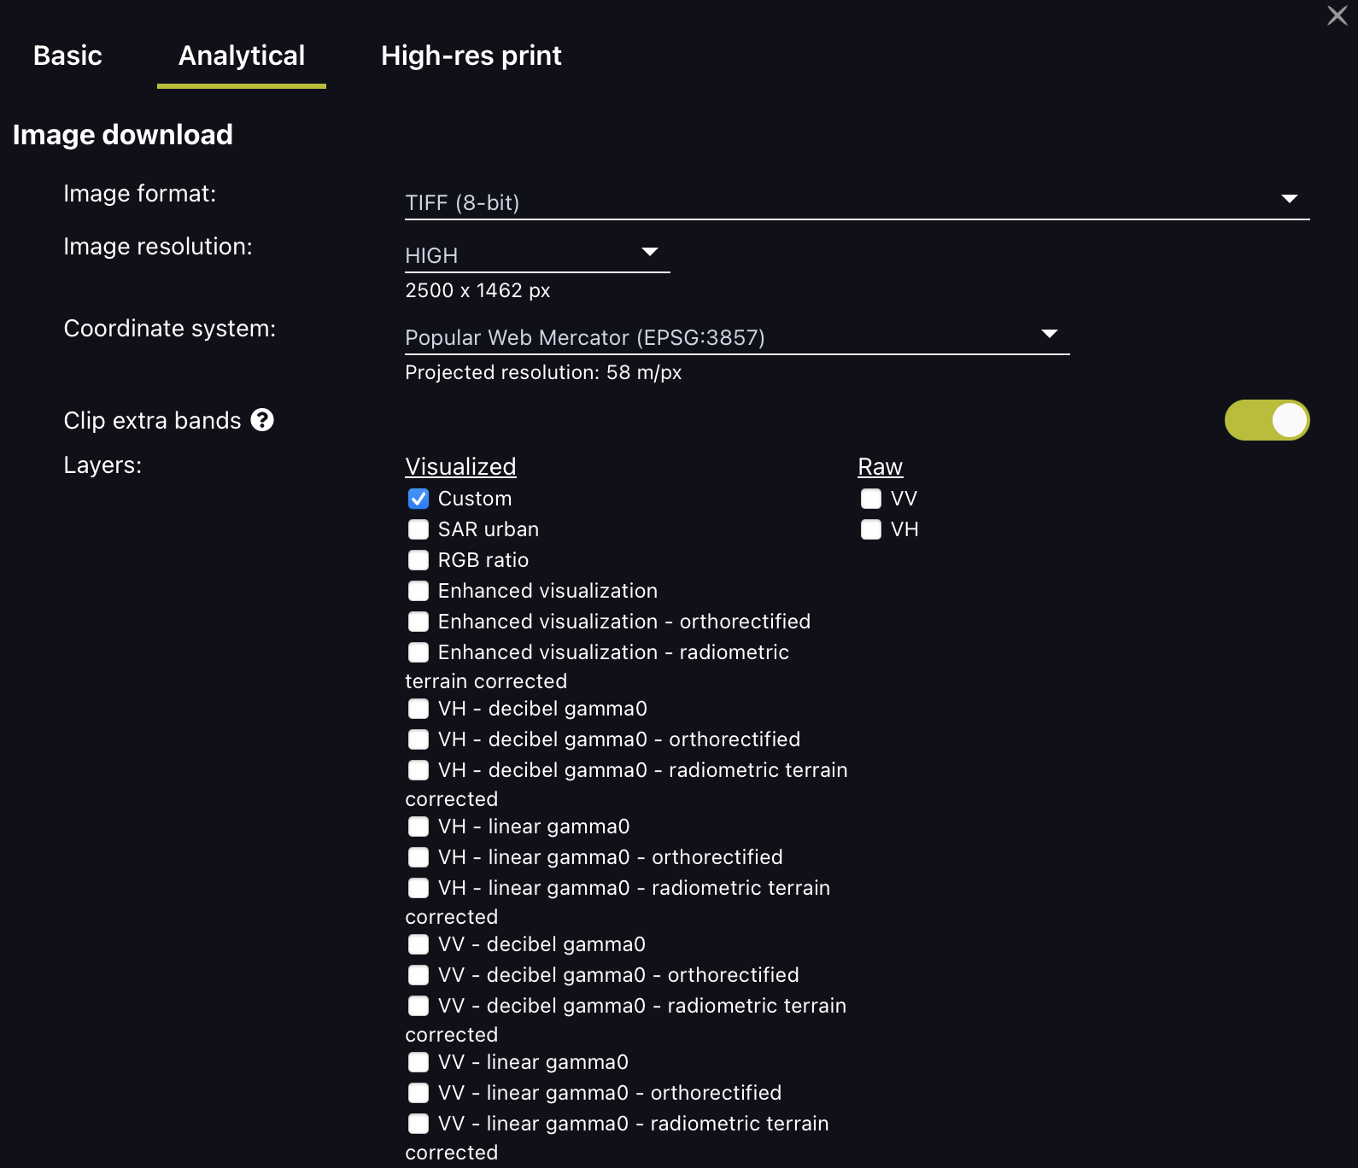The image size is (1358, 1168).
Task: Enable VH - decibel gamma0 - orthorectified
Action: coord(419,739)
